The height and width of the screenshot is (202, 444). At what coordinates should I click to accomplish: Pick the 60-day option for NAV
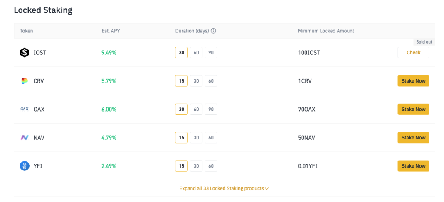(x=211, y=138)
